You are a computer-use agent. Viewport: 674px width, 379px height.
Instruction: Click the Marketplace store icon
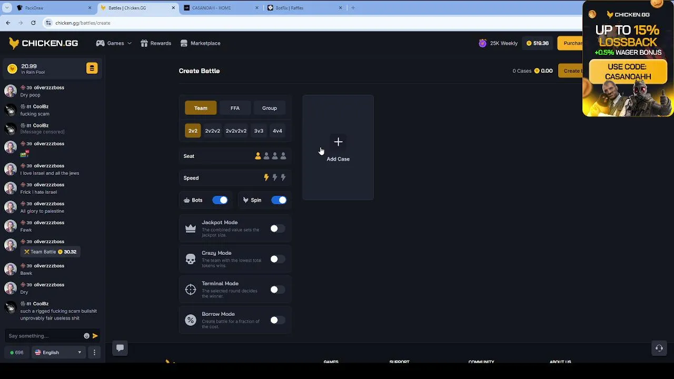click(x=184, y=43)
